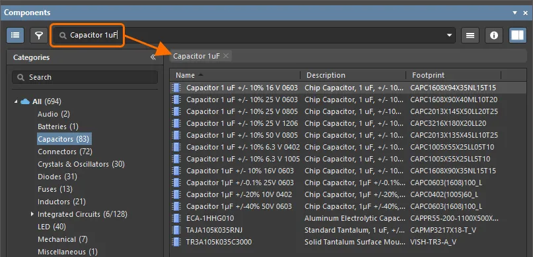Click footprint VISH-TR3-A_V

click(433, 242)
